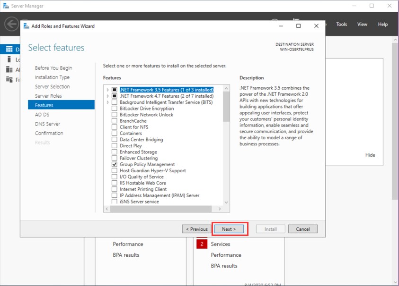Image resolution: width=399 pixels, height=286 pixels.
Task: Open the All Servers icon in the sidebar
Action: pyautogui.click(x=9, y=69)
